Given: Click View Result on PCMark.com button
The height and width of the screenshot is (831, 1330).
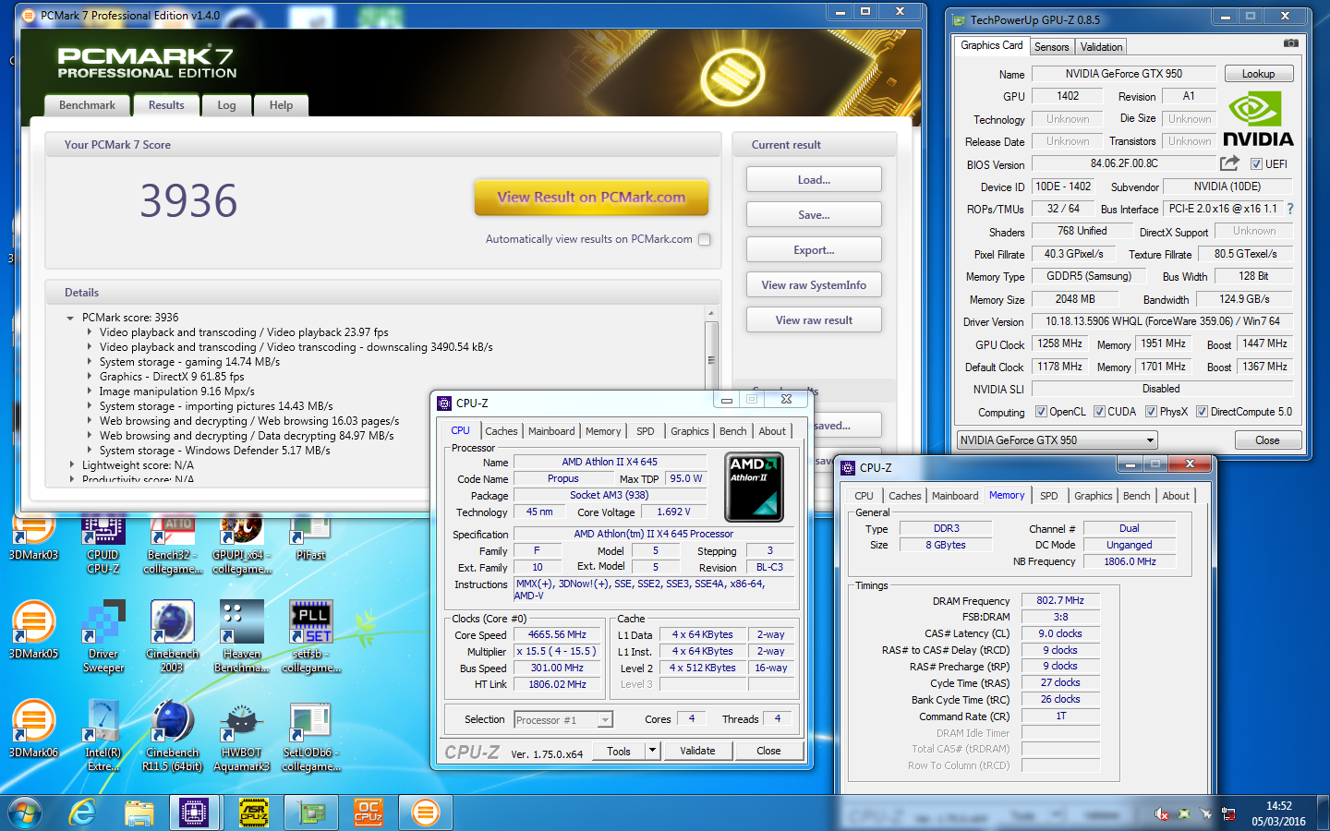Looking at the screenshot, I should click(x=591, y=197).
